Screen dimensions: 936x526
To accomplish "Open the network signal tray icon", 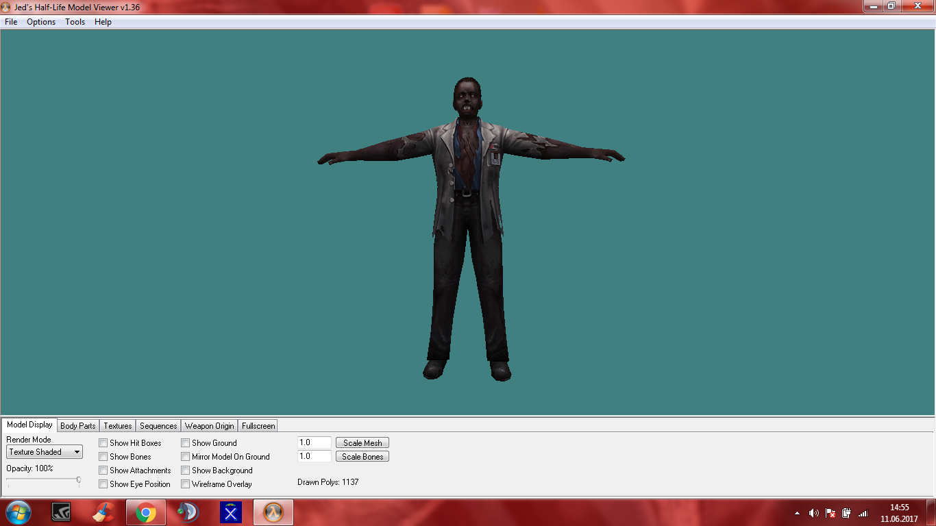I will click(863, 513).
